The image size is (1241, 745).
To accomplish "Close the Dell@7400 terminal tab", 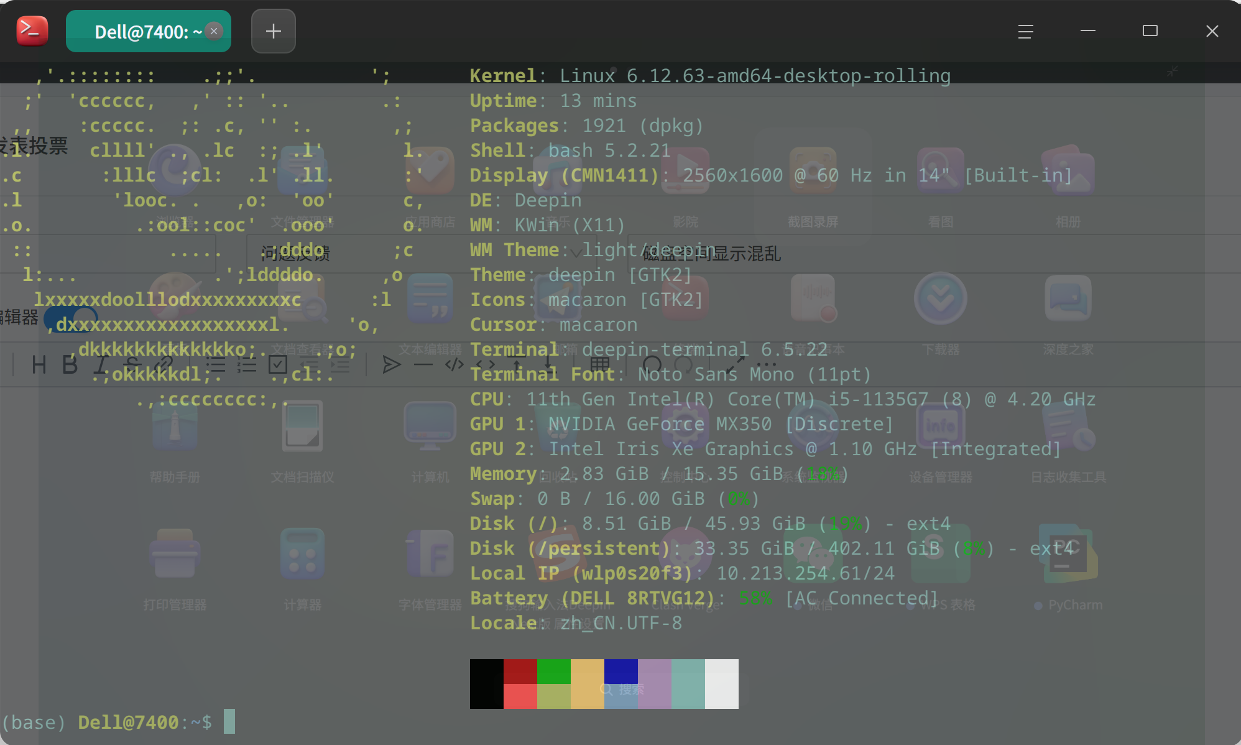I will [x=214, y=31].
